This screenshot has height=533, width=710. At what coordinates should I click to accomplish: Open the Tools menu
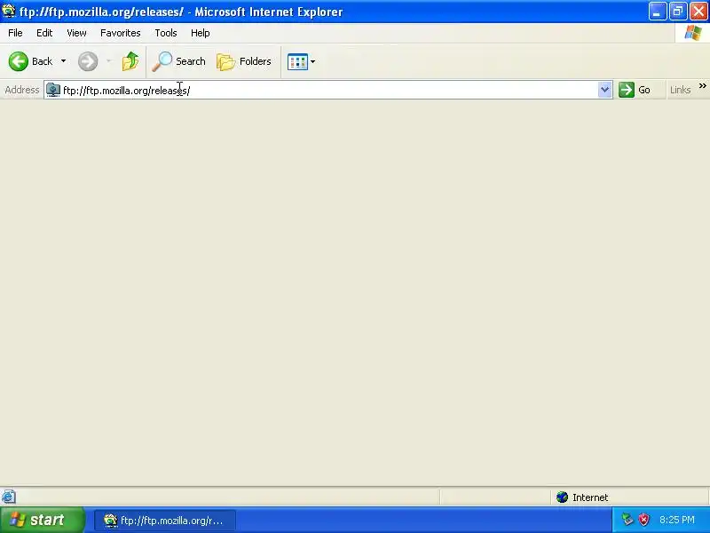pos(166,33)
